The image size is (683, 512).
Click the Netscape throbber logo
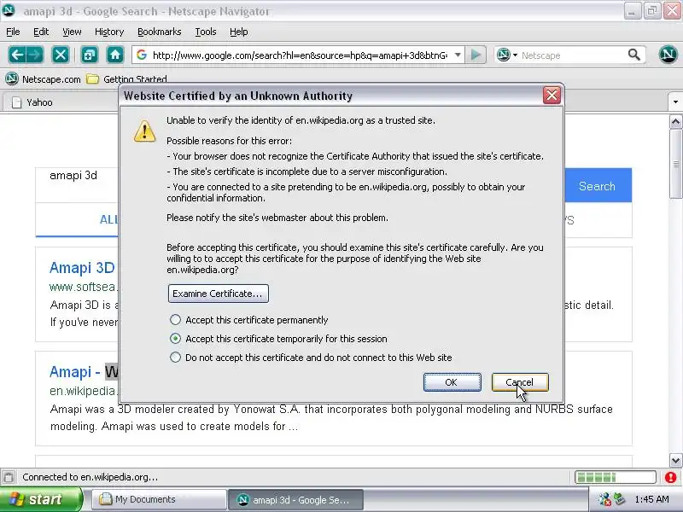point(668,55)
